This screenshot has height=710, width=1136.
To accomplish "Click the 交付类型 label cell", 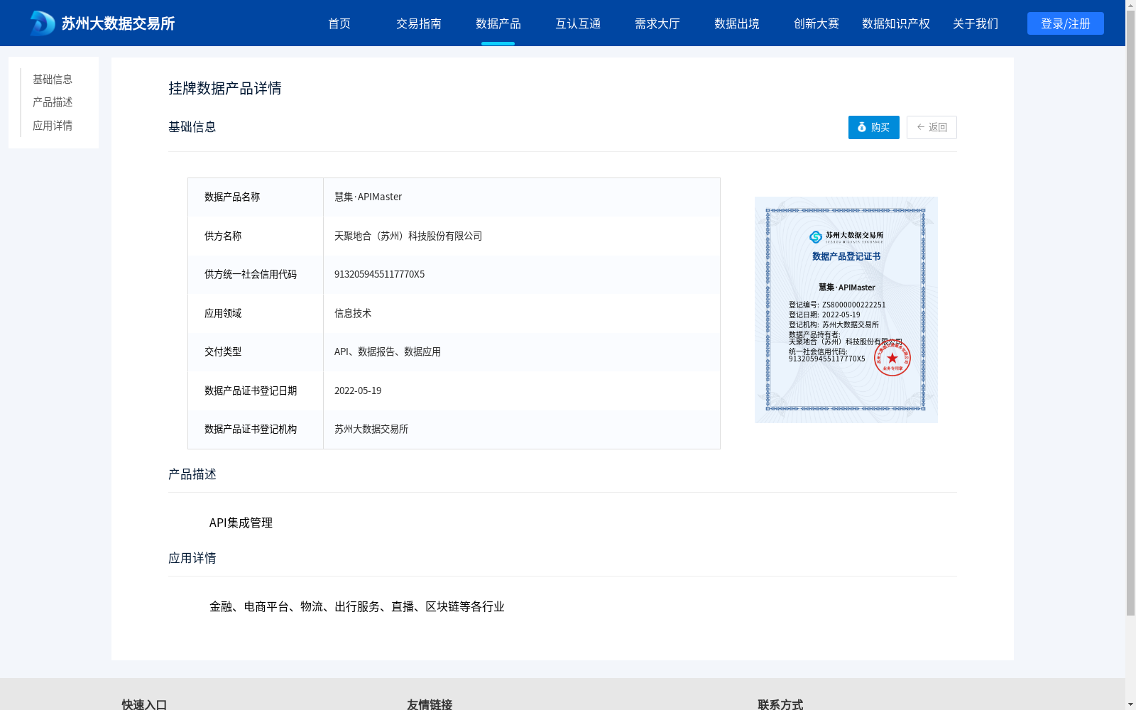I will point(256,351).
